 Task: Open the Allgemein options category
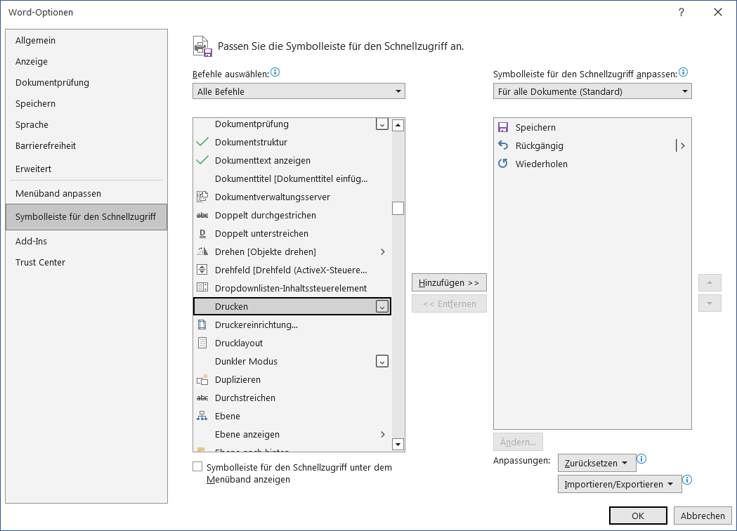(86, 41)
